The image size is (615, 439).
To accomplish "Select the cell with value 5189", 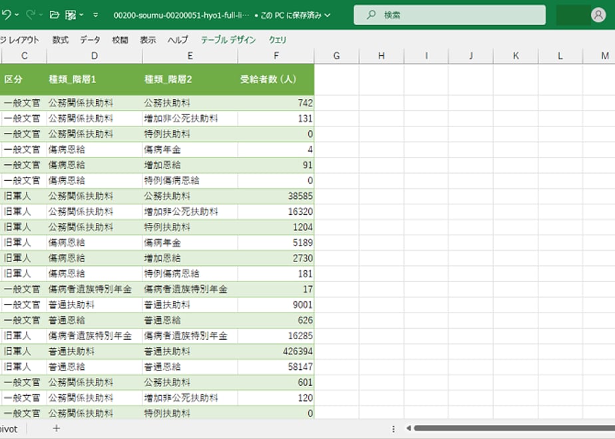I will pyautogui.click(x=276, y=243).
